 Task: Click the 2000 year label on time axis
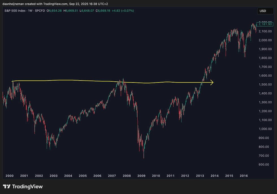[x=10, y=176]
